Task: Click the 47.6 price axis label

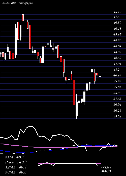Action: [x=117, y=17]
